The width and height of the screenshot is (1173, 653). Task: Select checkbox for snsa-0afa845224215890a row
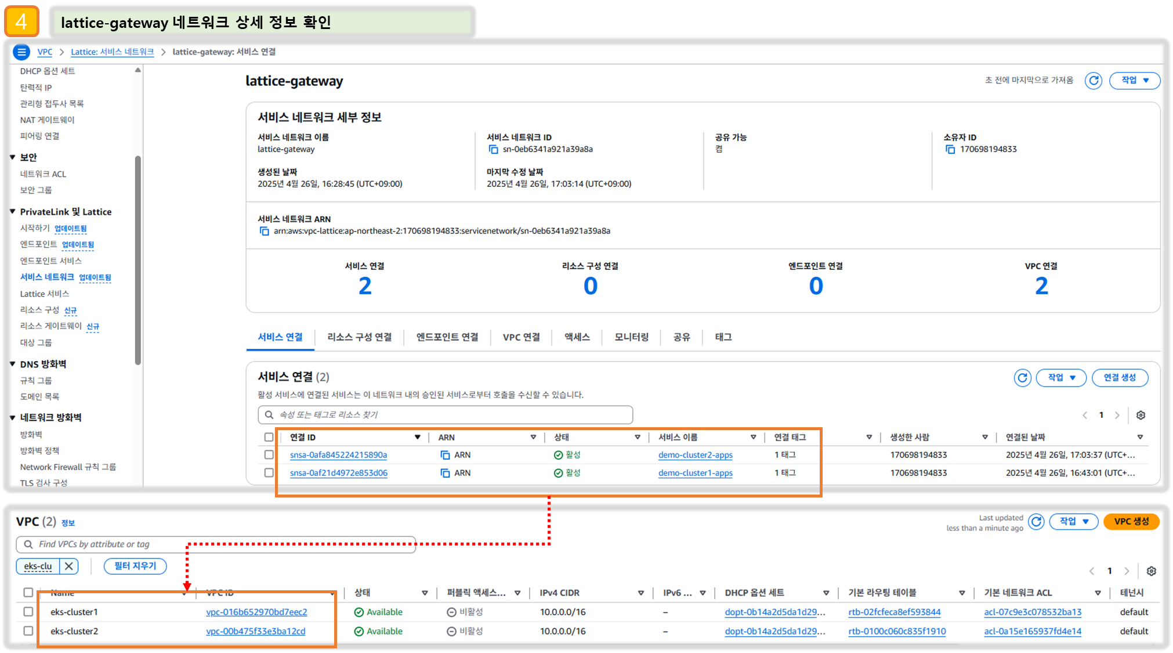269,454
